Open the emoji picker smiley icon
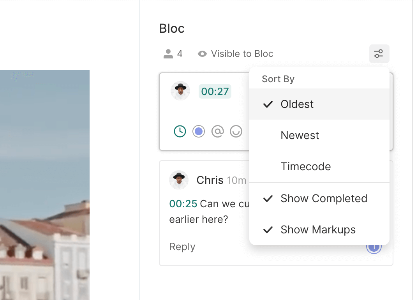This screenshot has width=416, height=300. (x=236, y=132)
